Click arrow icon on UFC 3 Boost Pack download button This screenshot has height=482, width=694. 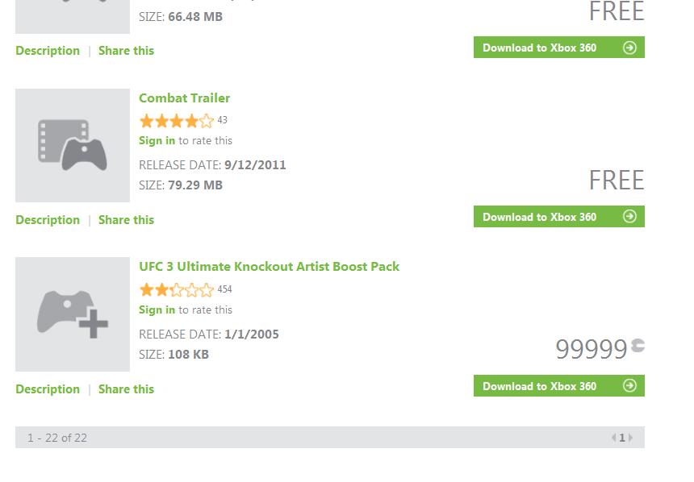tap(629, 385)
